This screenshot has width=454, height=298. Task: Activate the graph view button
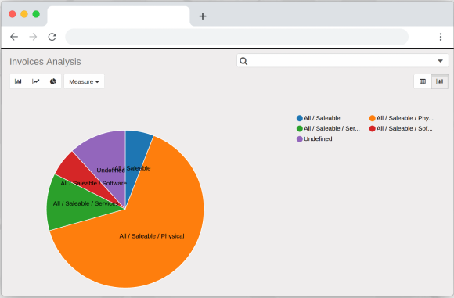pos(440,81)
